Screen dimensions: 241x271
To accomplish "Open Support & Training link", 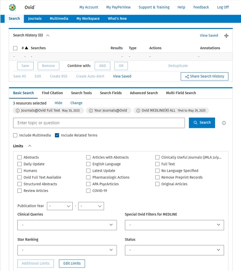I will click(x=154, y=7).
